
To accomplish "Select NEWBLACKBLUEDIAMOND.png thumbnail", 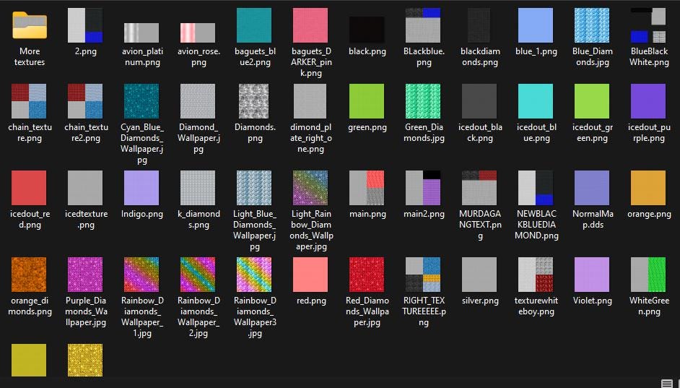I will coord(536,188).
